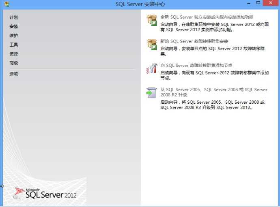Click the SQL Server setup icon in title bar
This screenshot has width=280, height=207.
(6, 4)
